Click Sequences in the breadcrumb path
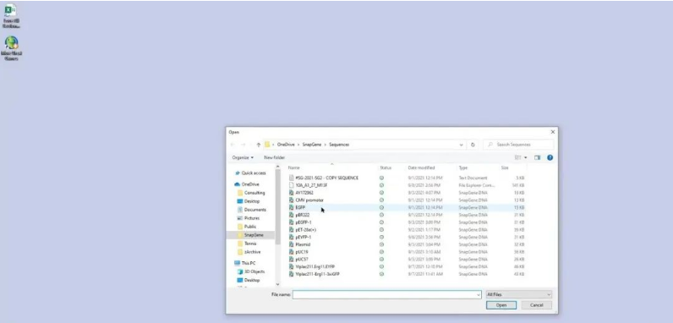The width and height of the screenshot is (673, 323). pos(339,145)
